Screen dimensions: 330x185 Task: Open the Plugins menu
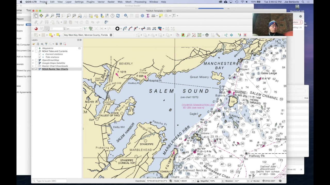(90, 2)
